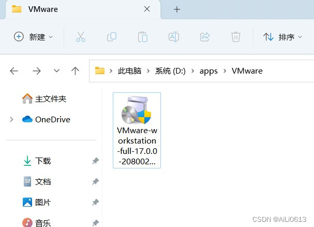Select OneDrive in the sidebar
The height and width of the screenshot is (227, 314).
click(46, 119)
